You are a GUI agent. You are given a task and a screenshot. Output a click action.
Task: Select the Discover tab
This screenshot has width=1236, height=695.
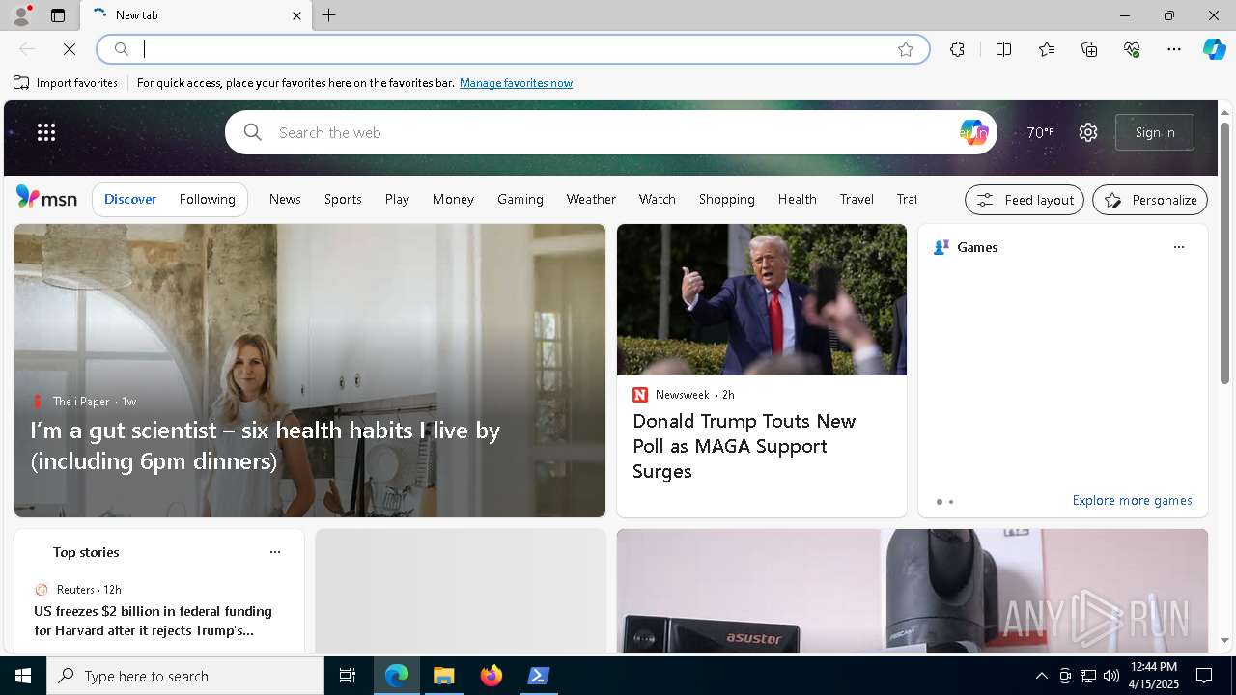[130, 199]
